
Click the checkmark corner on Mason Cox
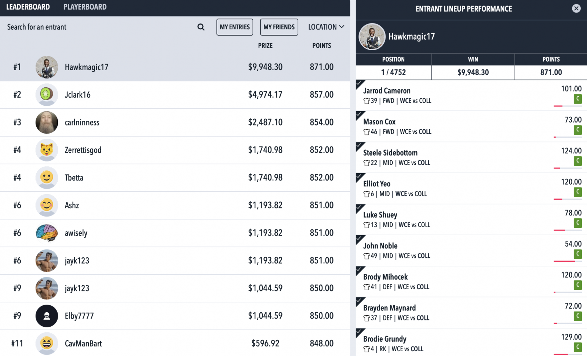click(360, 115)
